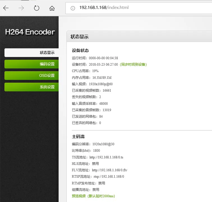This screenshot has height=202, width=212.
Task: Click the 编码分辨率 1920x1080@30 line
Action: (93, 144)
